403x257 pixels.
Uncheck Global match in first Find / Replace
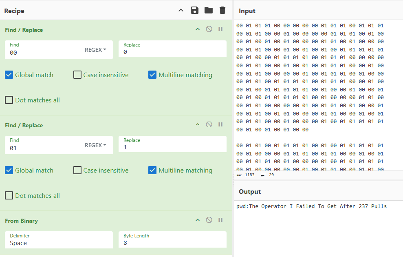pyautogui.click(x=9, y=75)
